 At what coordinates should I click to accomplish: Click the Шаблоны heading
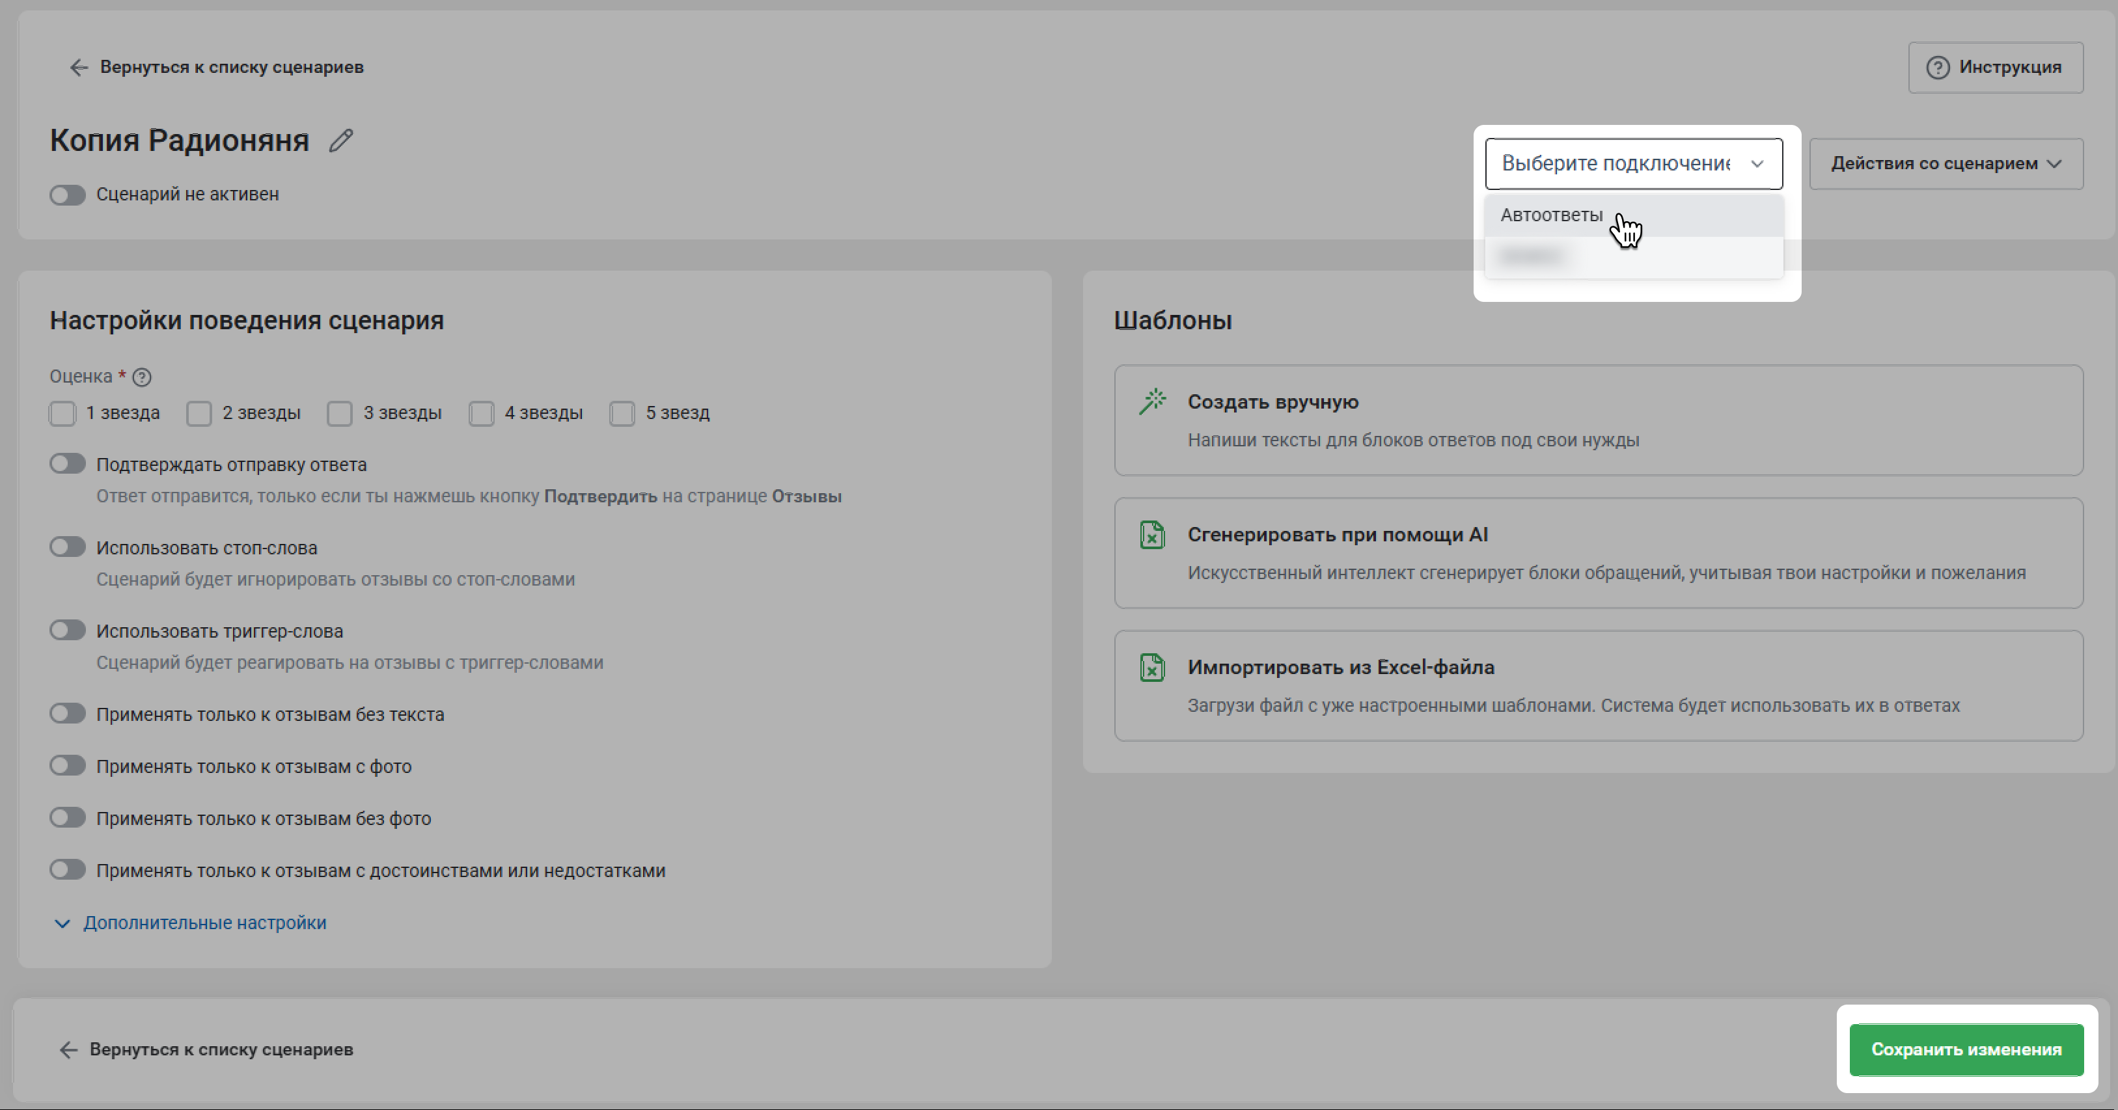click(x=1172, y=320)
